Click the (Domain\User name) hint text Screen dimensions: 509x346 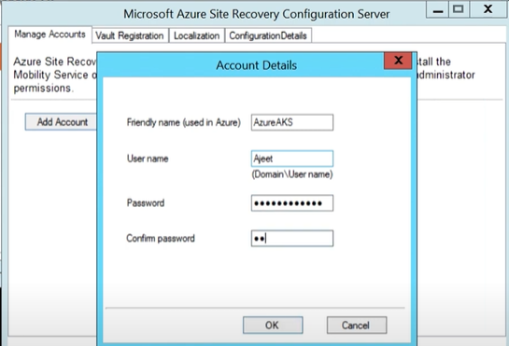pos(292,174)
